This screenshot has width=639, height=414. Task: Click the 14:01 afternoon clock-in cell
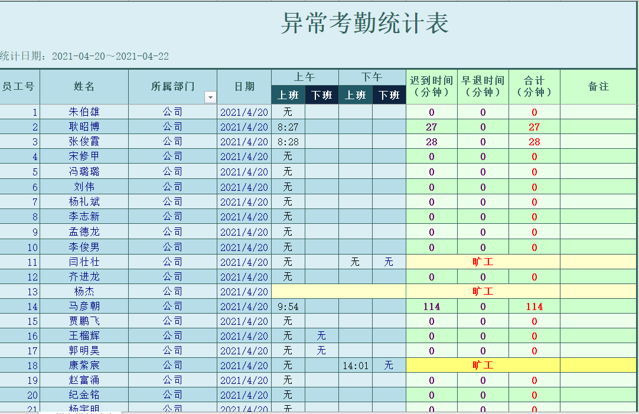[x=356, y=365]
